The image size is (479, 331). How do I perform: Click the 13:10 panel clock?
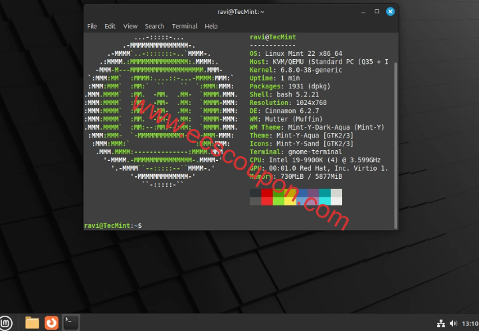[x=470, y=324]
